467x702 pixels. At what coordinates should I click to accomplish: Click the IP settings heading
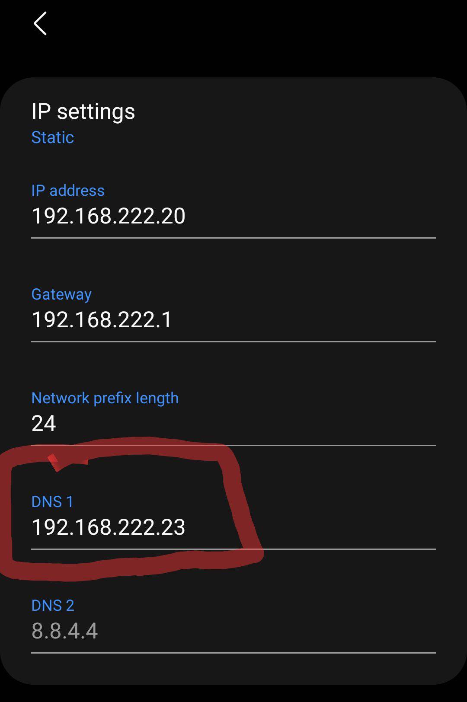[83, 111]
